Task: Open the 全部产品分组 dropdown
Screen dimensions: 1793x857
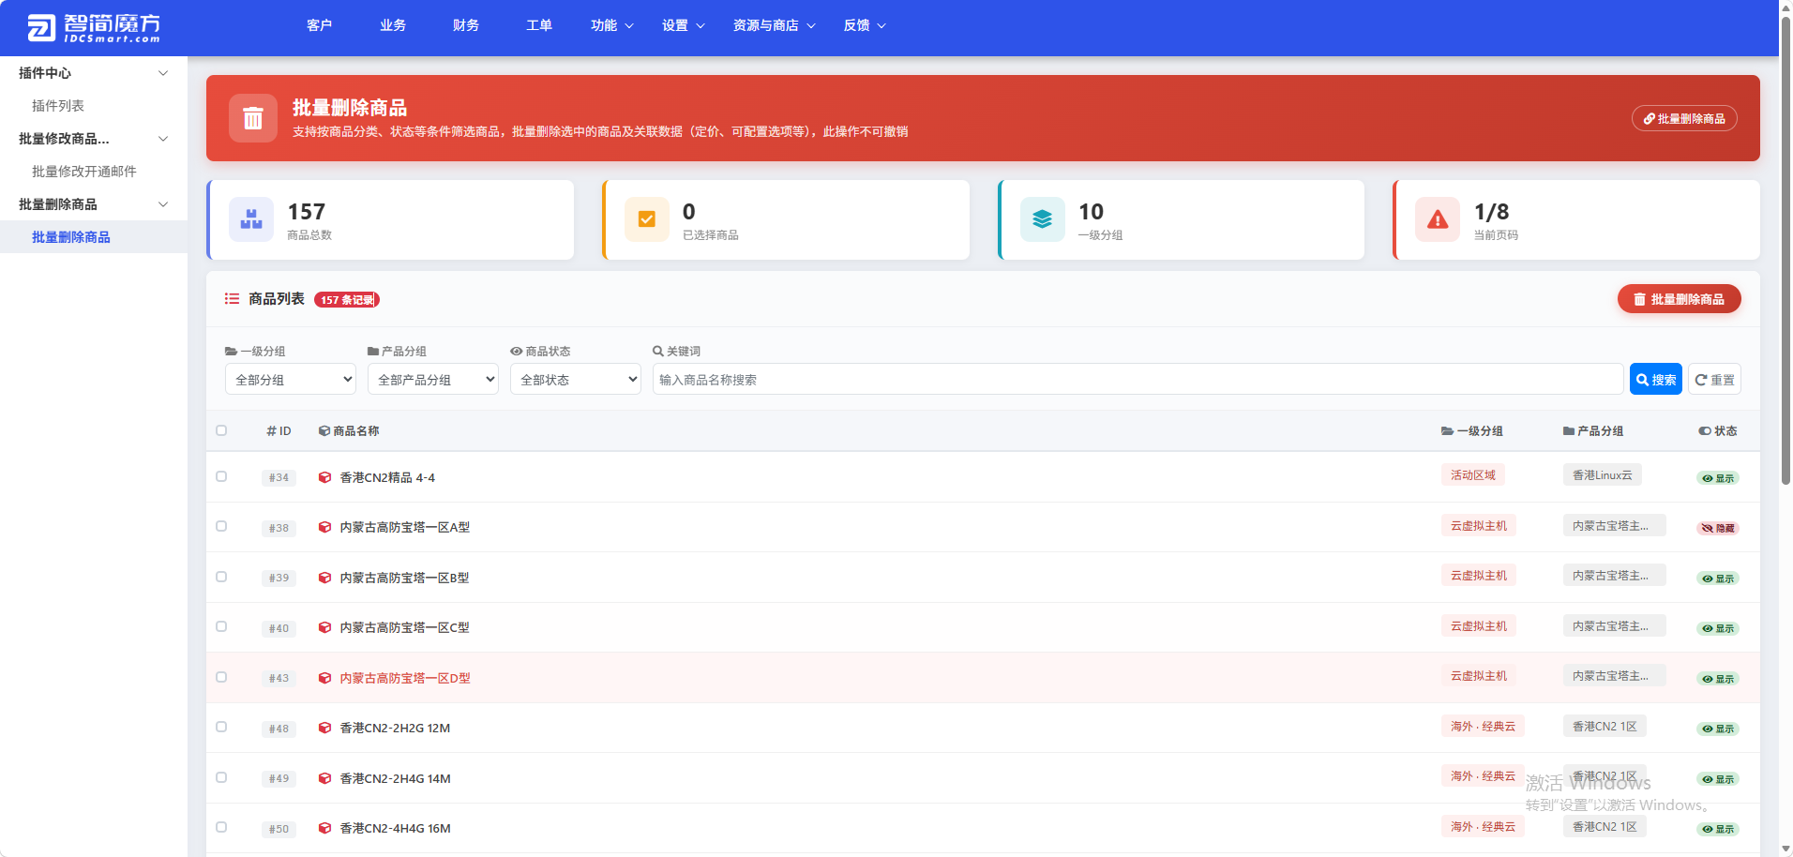Action: (433, 380)
